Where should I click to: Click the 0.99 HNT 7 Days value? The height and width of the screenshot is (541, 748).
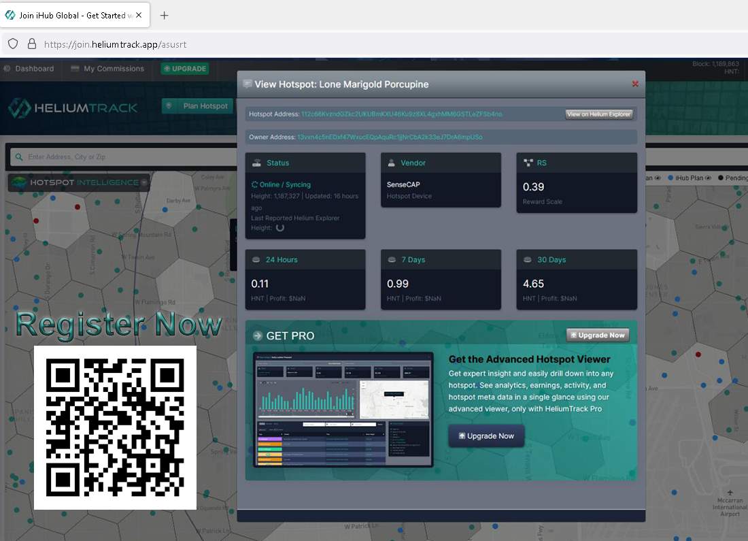point(397,284)
